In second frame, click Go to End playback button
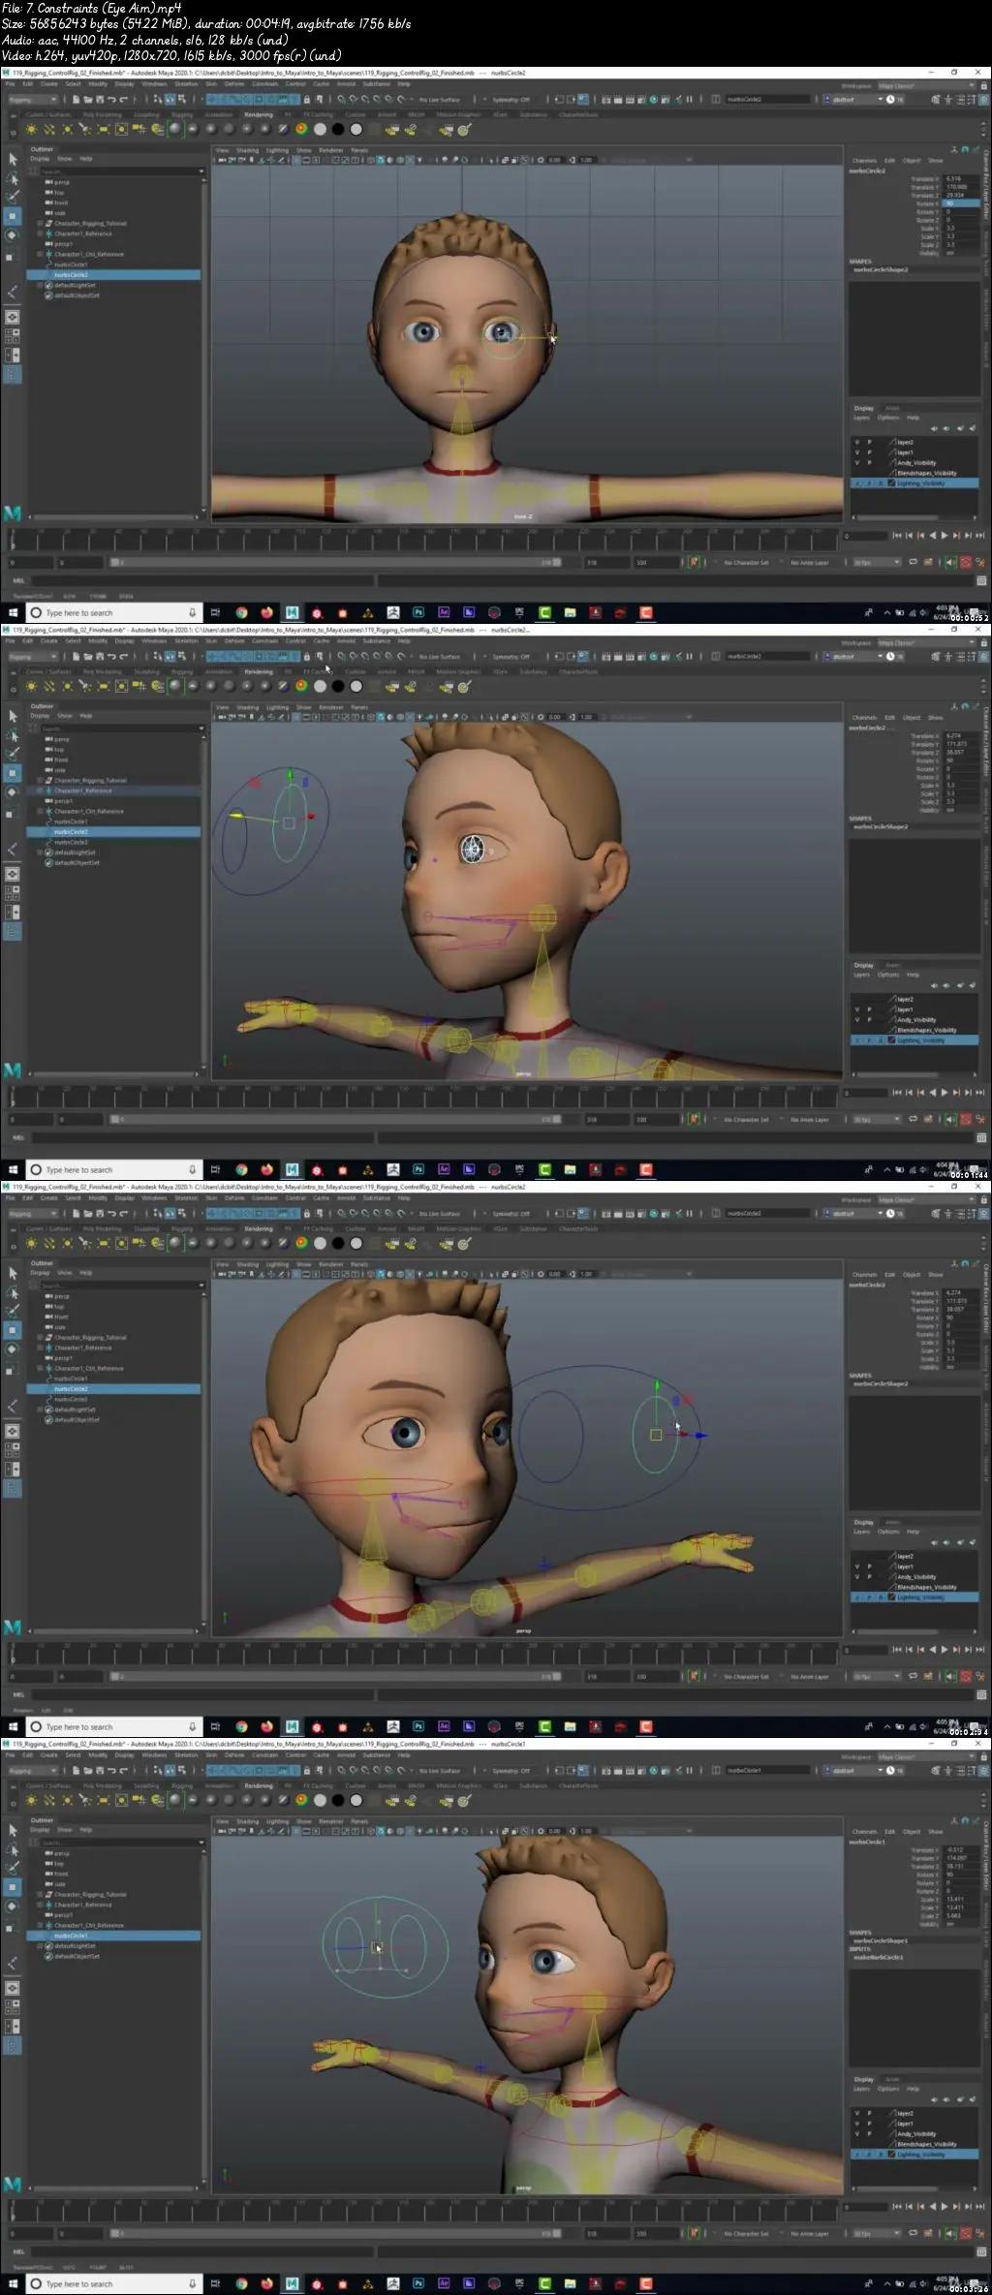 coord(979,1092)
